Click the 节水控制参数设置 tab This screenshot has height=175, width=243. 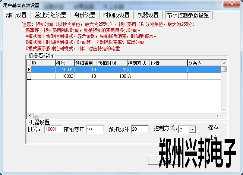click(x=188, y=15)
